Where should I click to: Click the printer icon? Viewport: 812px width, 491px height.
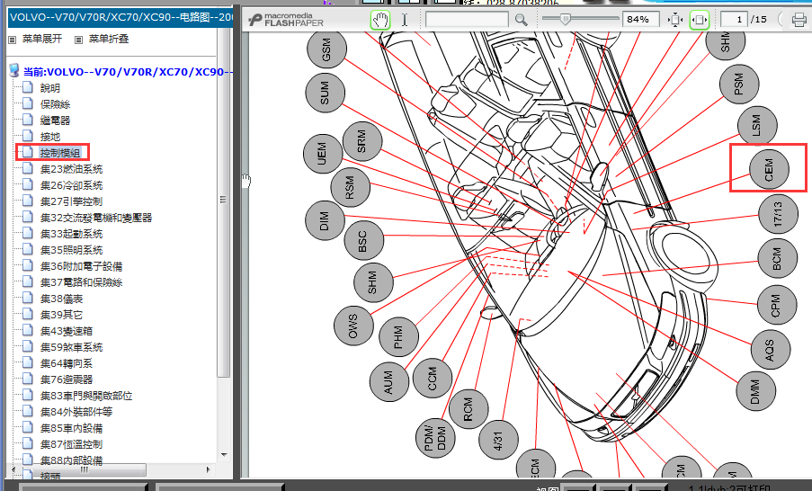(x=799, y=20)
